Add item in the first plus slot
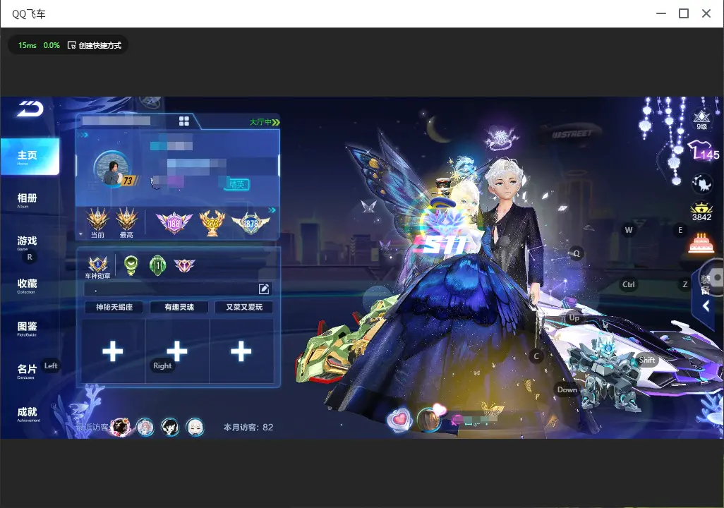The width and height of the screenshot is (724, 508). [x=113, y=351]
